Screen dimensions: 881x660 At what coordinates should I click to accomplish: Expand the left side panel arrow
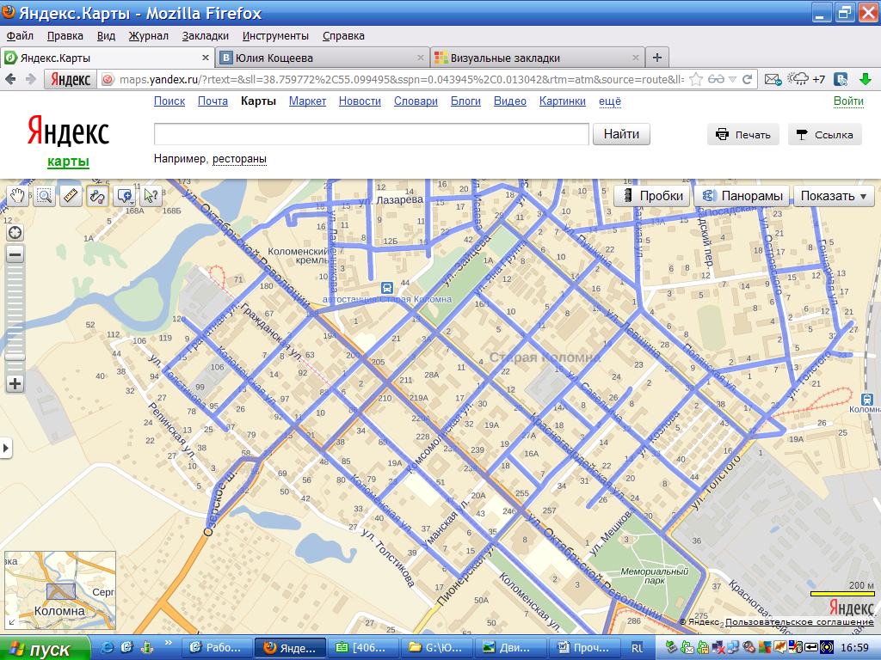(6, 449)
